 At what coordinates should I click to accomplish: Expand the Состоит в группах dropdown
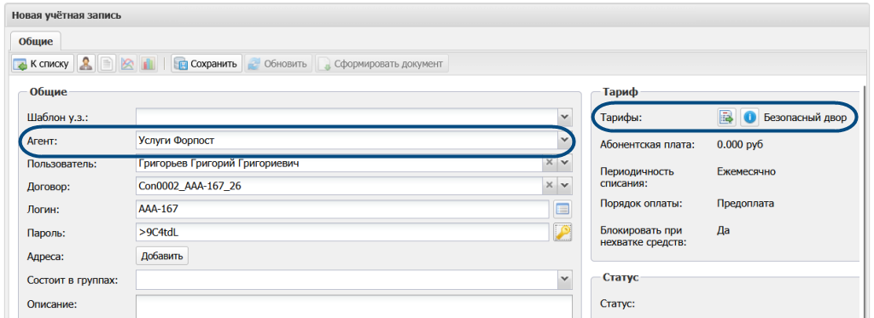pos(565,279)
